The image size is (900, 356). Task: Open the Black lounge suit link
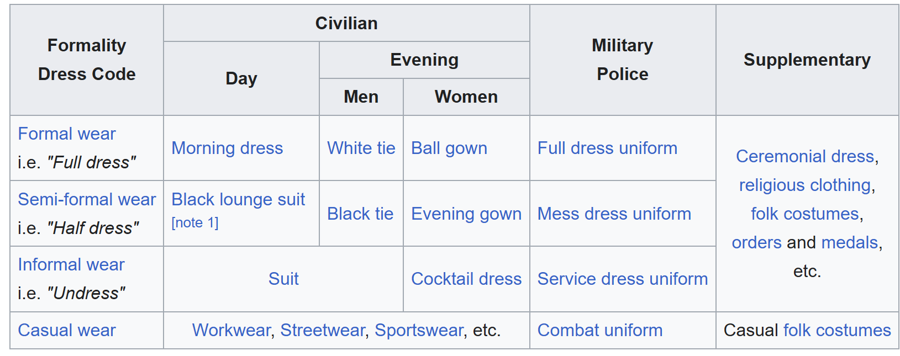click(238, 199)
